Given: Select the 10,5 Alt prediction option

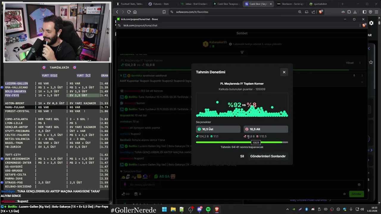Looking at the screenshot, I should (266, 129).
